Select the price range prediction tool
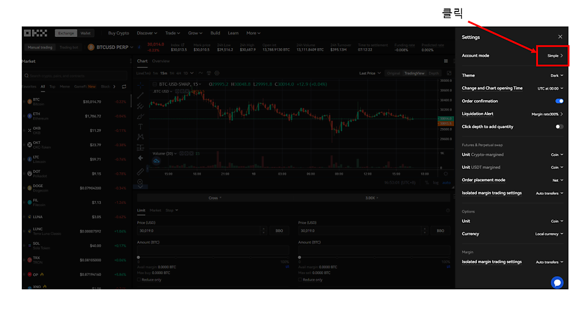 click(140, 147)
